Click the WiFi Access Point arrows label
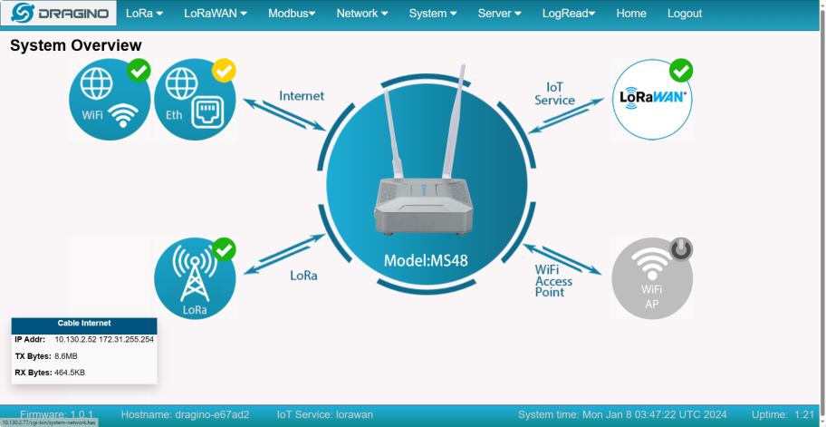 click(x=553, y=281)
